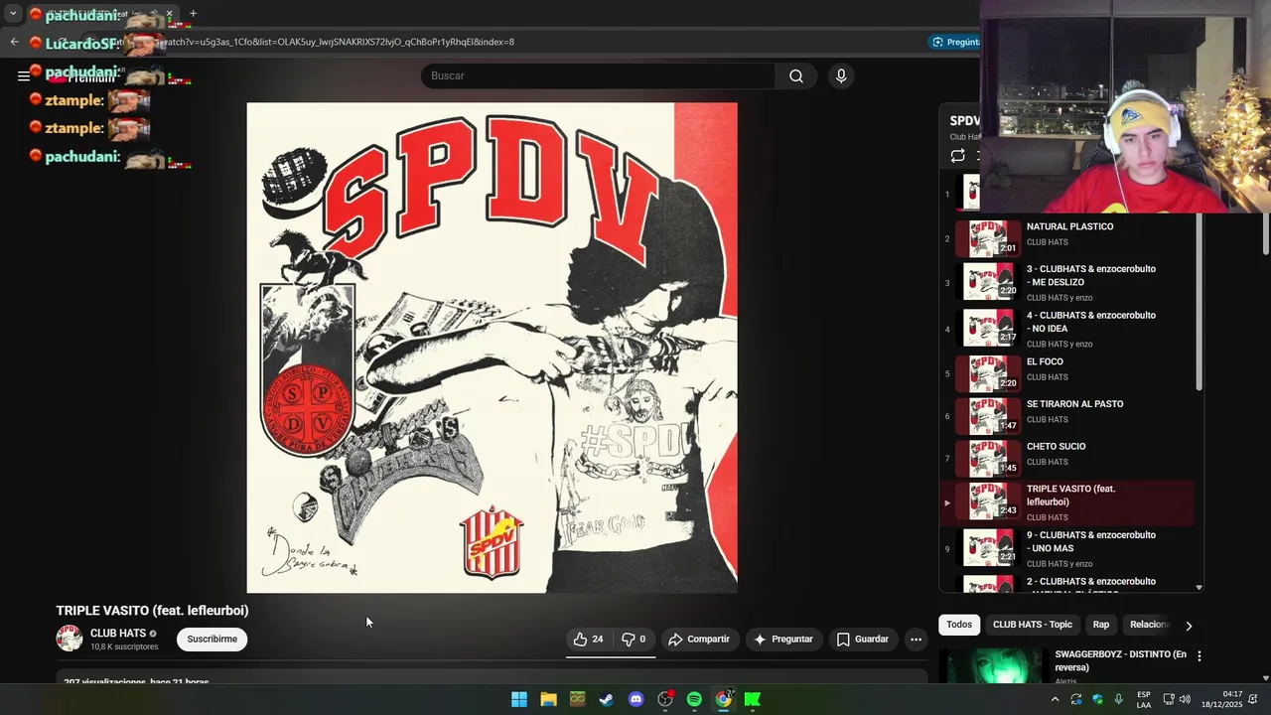Open the Minecraft-style taskbar app
The width and height of the screenshot is (1271, 715).
pyautogui.click(x=578, y=699)
